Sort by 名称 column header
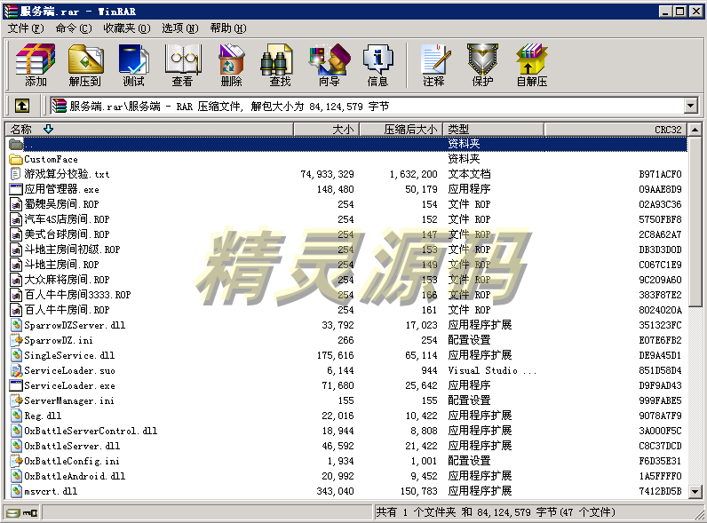Viewport: 707px width, 523px height. coord(149,130)
